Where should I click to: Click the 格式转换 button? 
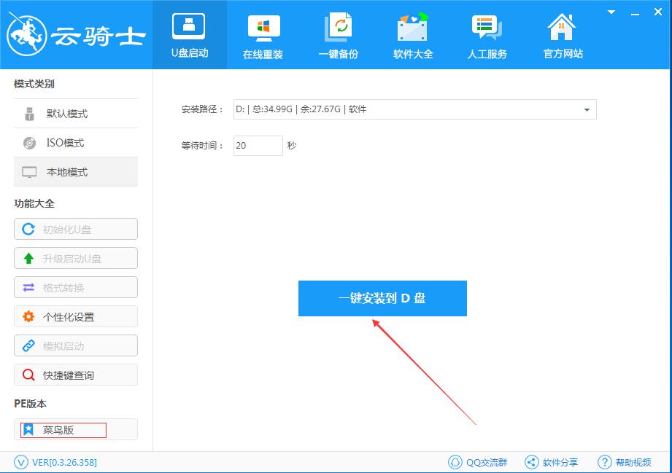click(x=76, y=287)
